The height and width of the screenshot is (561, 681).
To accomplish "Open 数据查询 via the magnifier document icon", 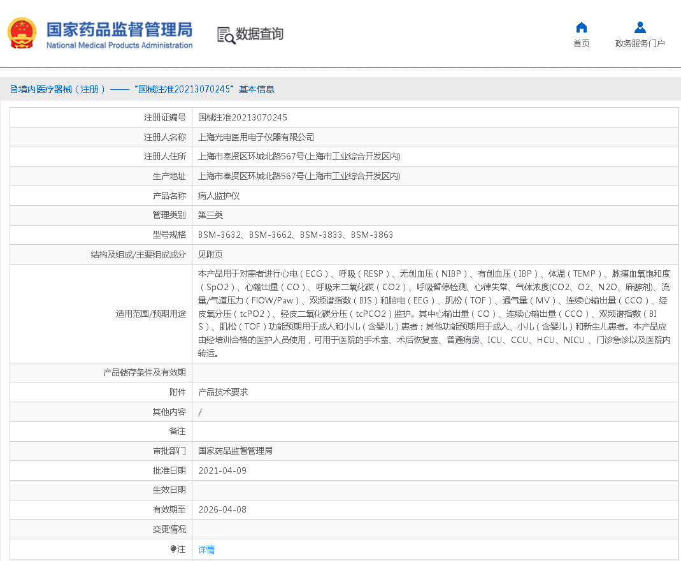I will pos(224,34).
